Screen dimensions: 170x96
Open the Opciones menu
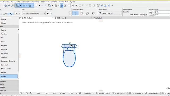[36, 2]
